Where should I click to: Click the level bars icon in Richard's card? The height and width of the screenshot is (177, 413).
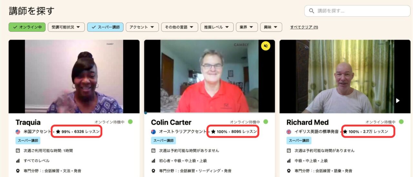point(289,161)
